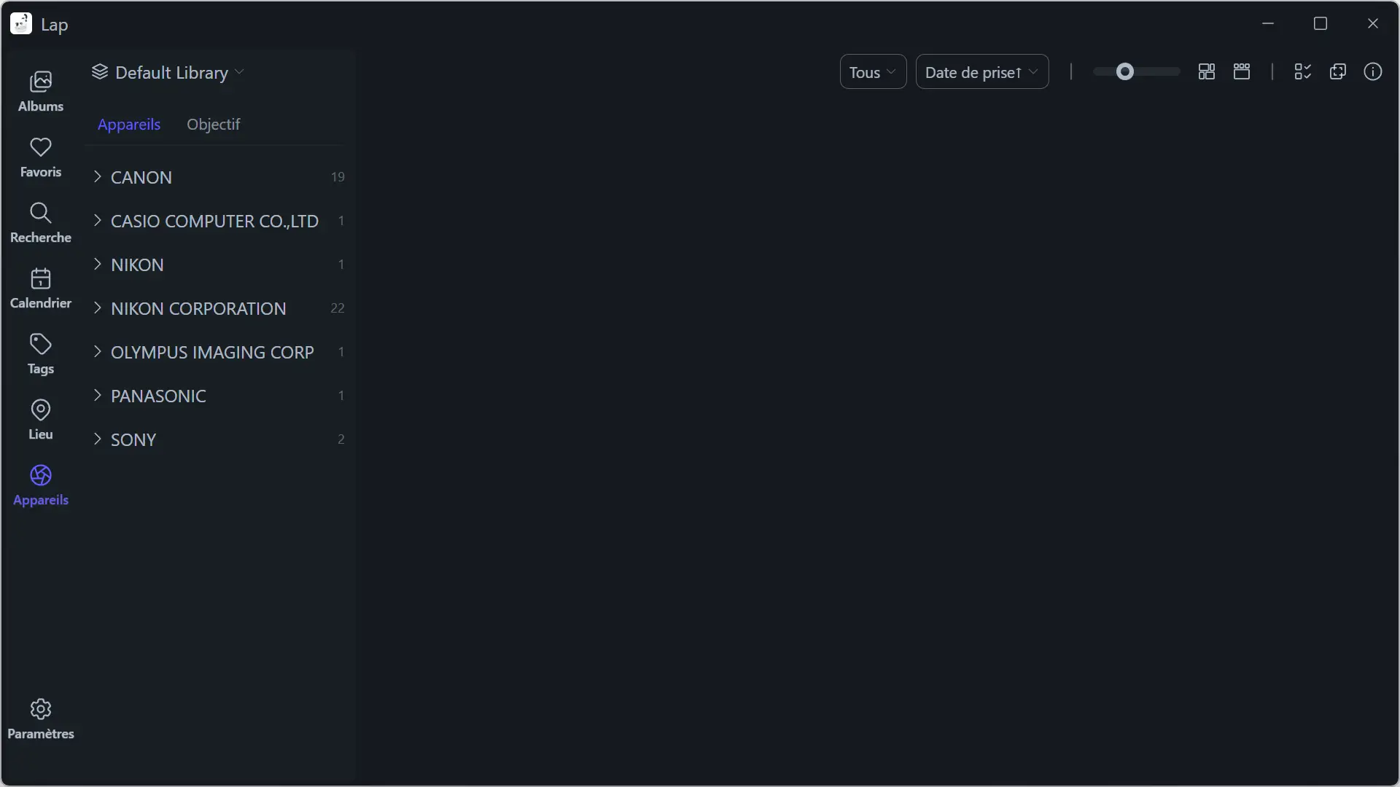Open the Date de prise sort dropdown
This screenshot has height=787, width=1400.
pyautogui.click(x=982, y=71)
